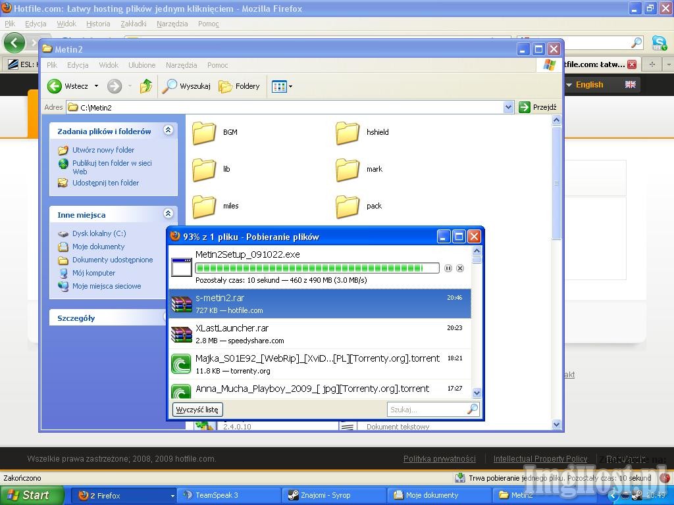Open Pomoc menu in the Metin2 Explorer window
674x505 pixels.
[x=217, y=65]
